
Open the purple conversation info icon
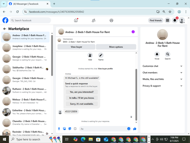click(133, 32)
